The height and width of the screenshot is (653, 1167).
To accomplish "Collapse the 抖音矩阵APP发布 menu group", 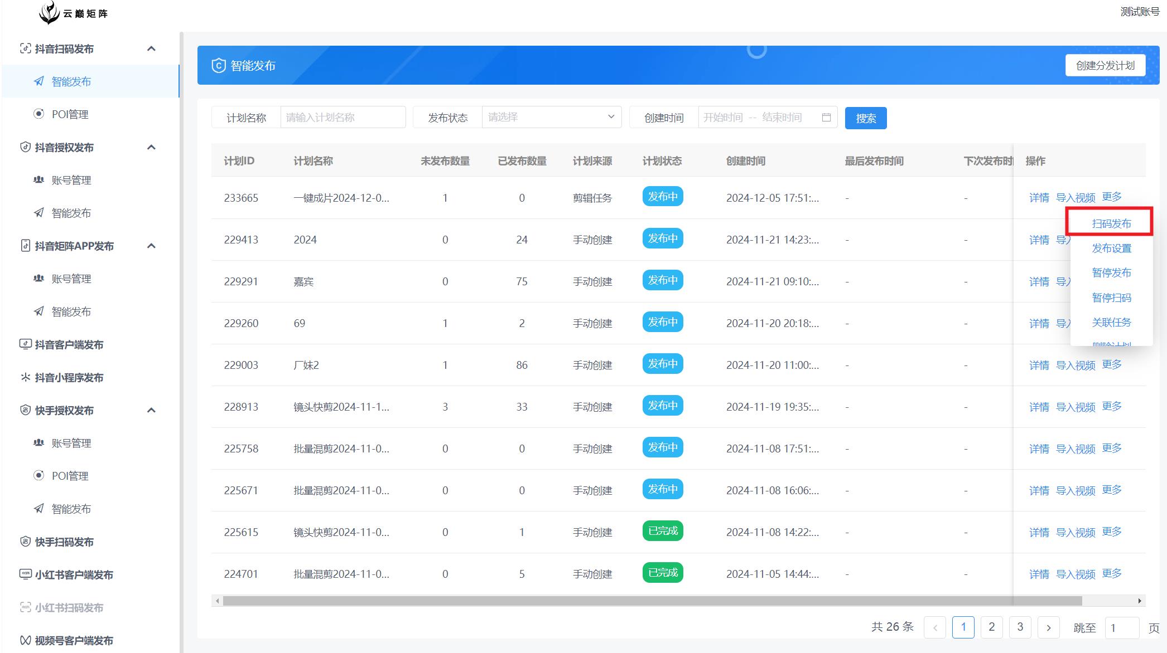I will (151, 246).
